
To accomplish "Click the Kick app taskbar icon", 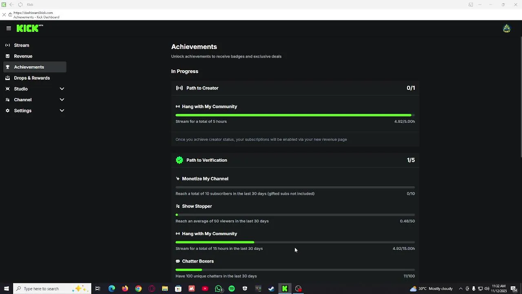I will (285, 289).
